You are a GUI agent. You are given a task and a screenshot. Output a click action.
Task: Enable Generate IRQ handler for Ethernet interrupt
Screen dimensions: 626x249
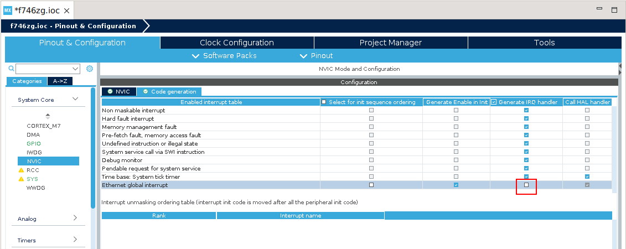[526, 185]
